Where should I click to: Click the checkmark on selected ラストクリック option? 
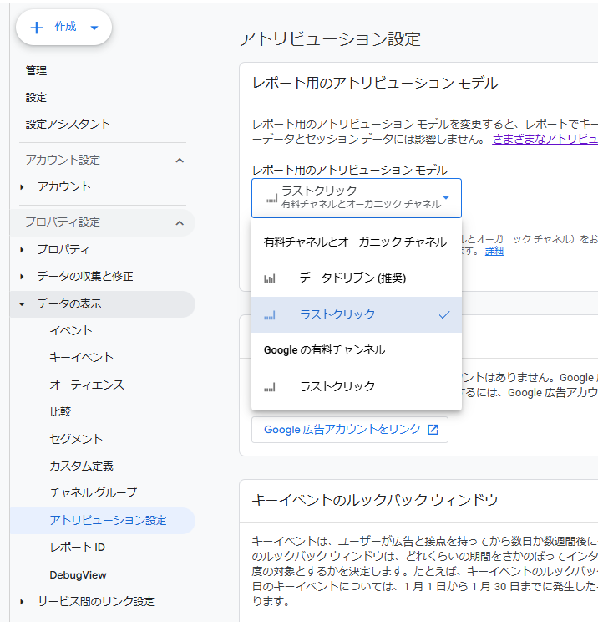pyautogui.click(x=444, y=315)
